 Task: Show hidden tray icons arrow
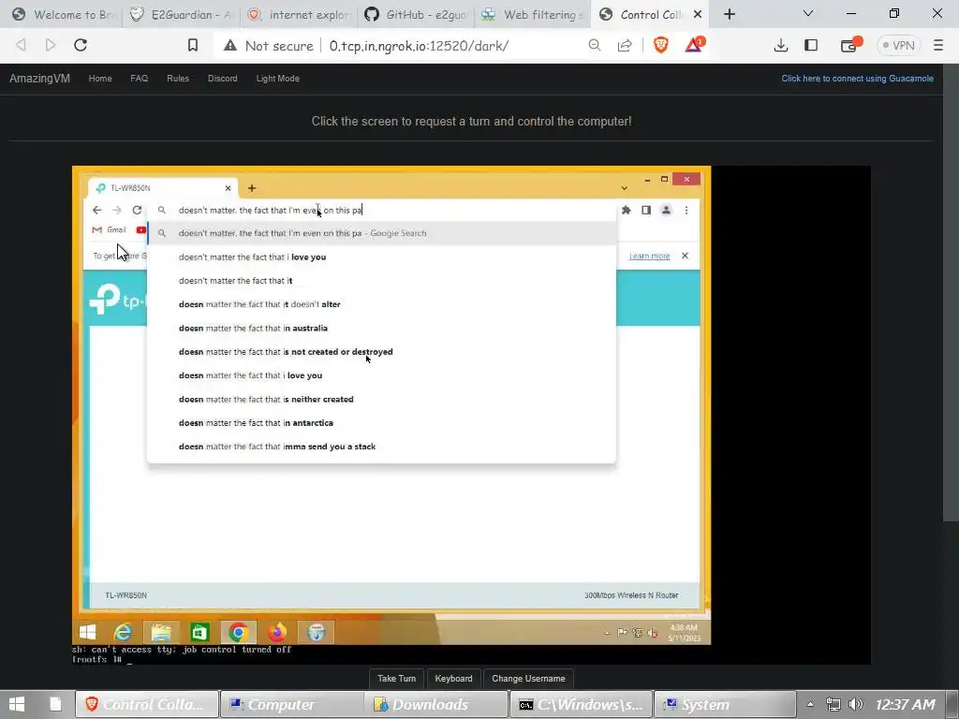pyautogui.click(x=810, y=704)
